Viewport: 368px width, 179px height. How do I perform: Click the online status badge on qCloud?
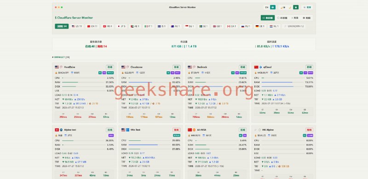[x=309, y=67]
